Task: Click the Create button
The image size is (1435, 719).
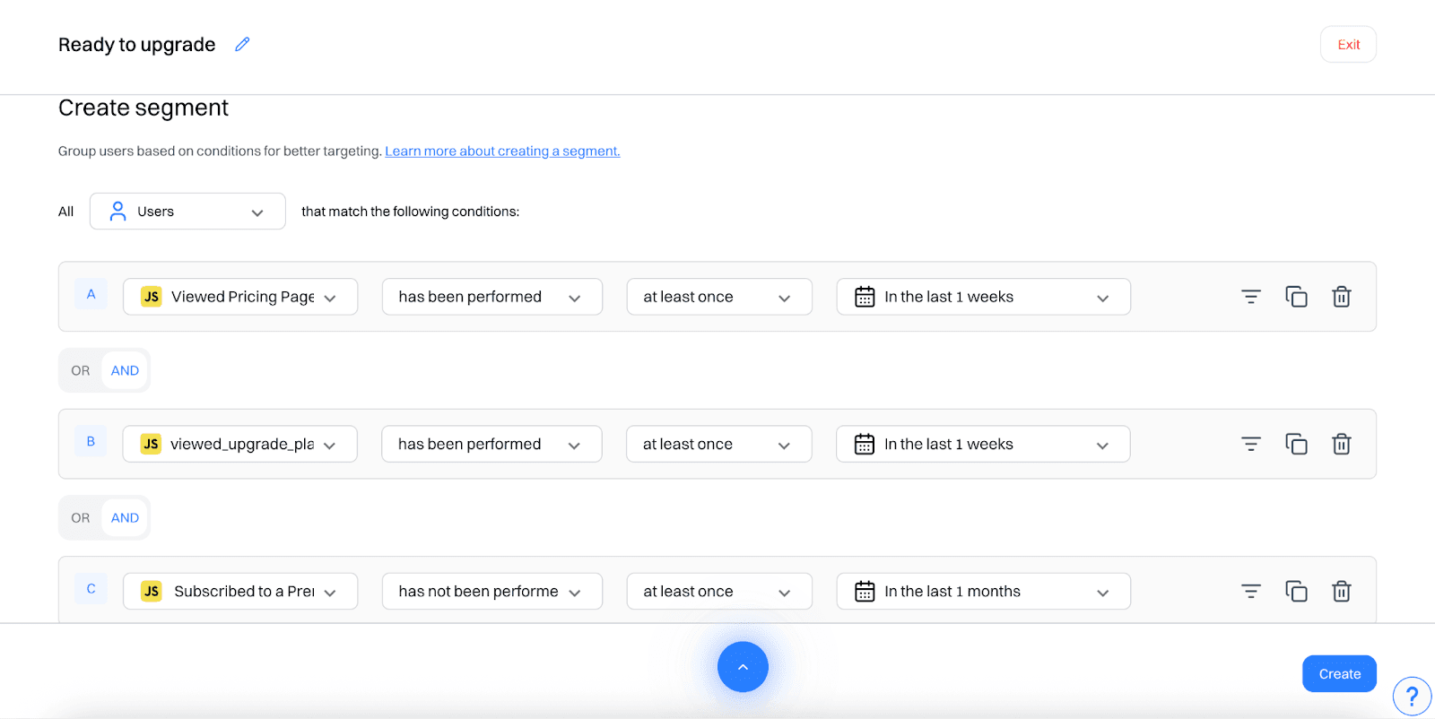Action: (1339, 674)
